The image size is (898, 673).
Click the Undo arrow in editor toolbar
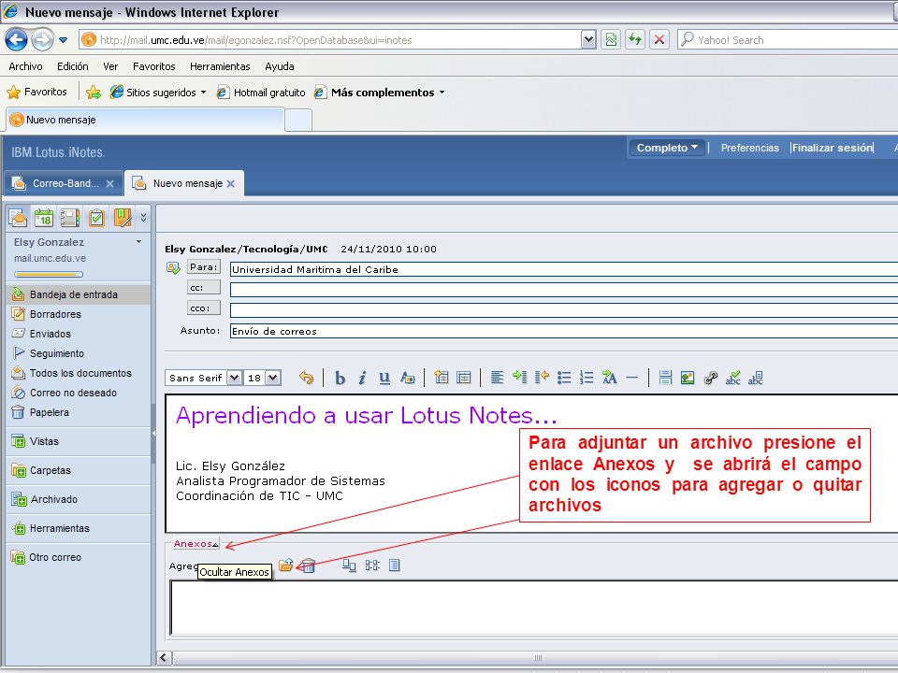[307, 378]
